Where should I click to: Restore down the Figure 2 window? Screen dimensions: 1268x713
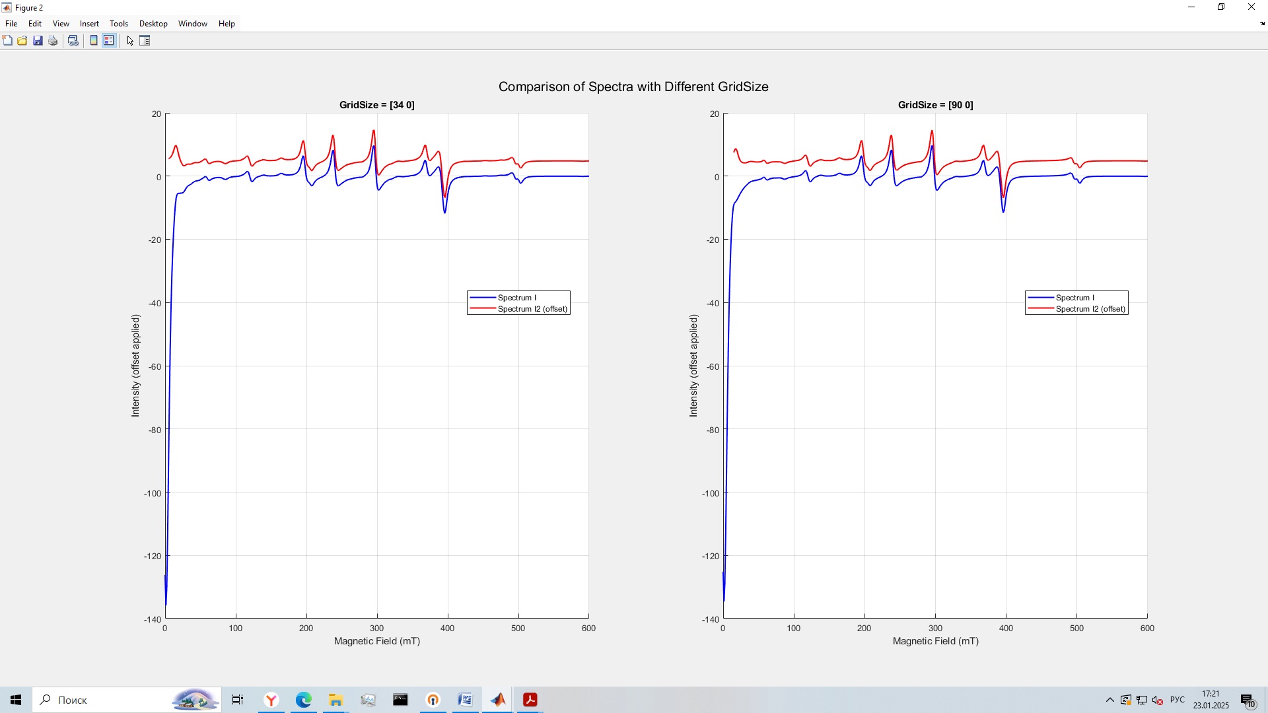coord(1221,7)
